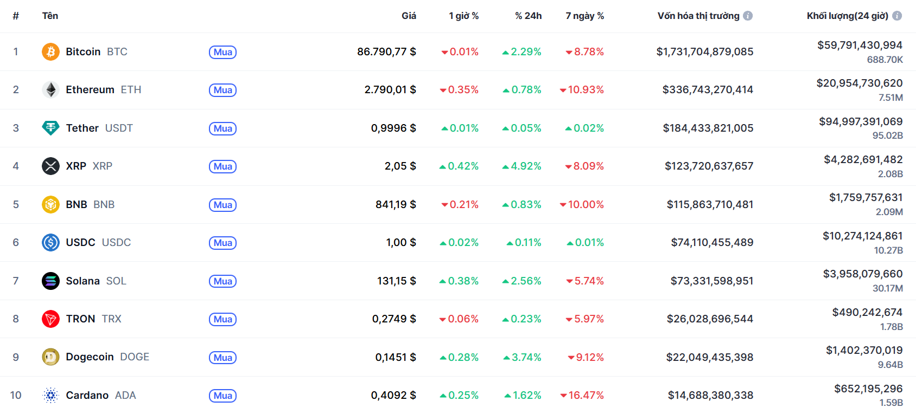Sort table by Giá column header
Screen dimensions: 916x414
tap(409, 16)
